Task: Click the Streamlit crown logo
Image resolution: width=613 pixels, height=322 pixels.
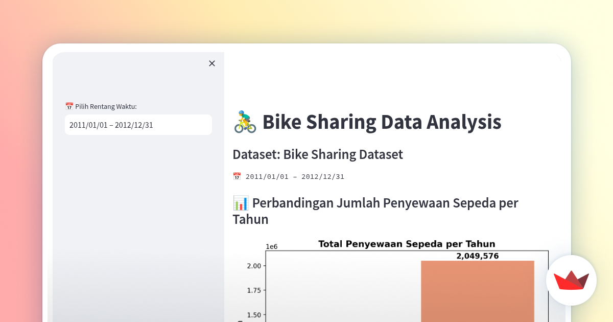Action: 571,280
